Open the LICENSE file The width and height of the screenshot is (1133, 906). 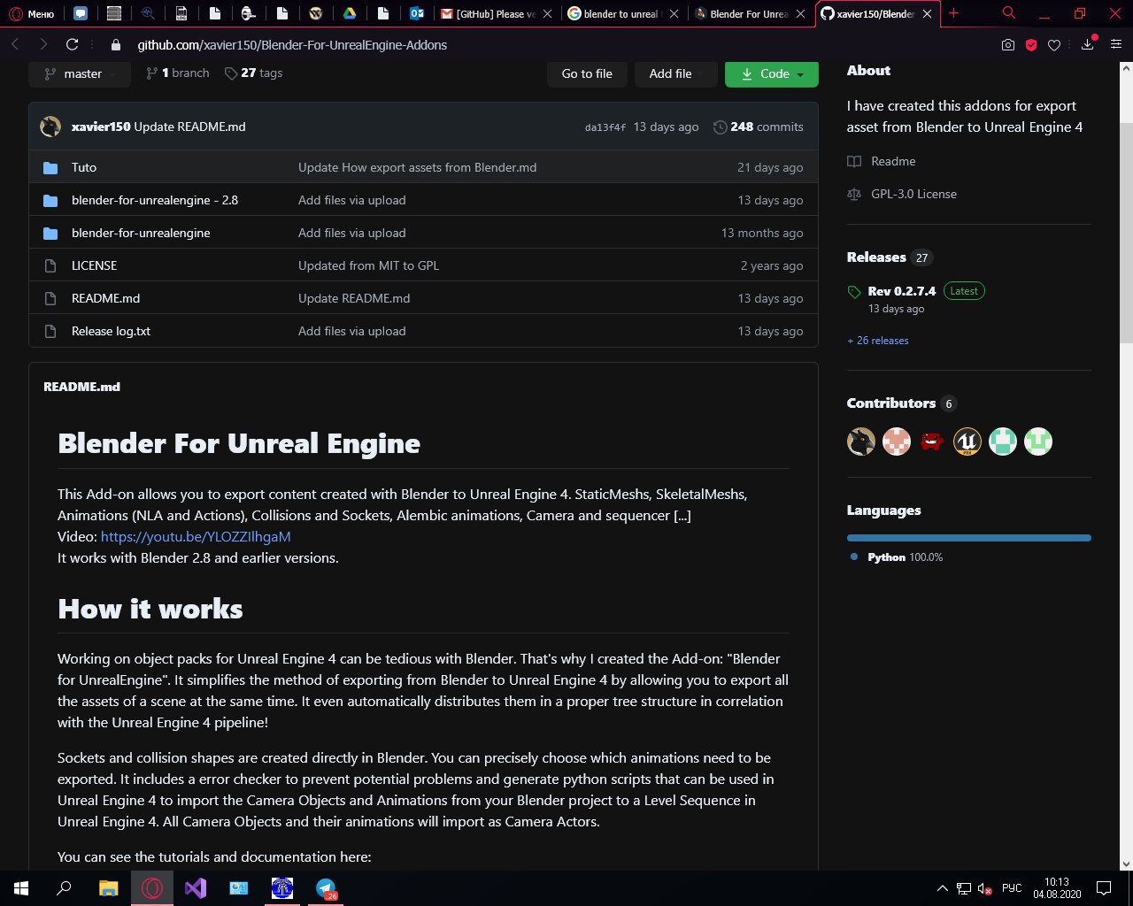(x=94, y=265)
